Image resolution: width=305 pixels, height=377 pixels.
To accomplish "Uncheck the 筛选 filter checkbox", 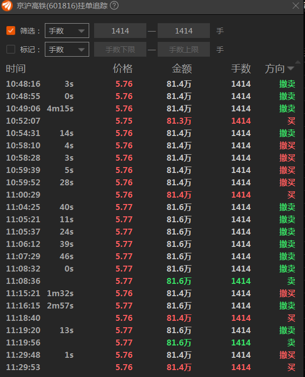I will (11, 31).
